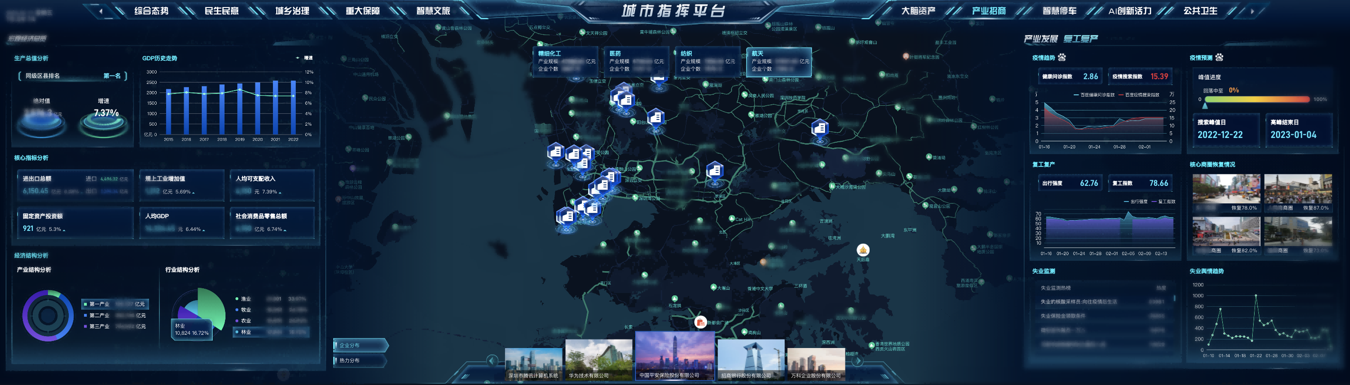
Task: Click the 叶挺将军纪念园 map marker
Action: 906,56
